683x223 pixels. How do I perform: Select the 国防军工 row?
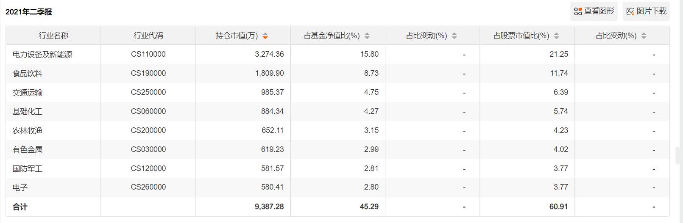(x=337, y=168)
